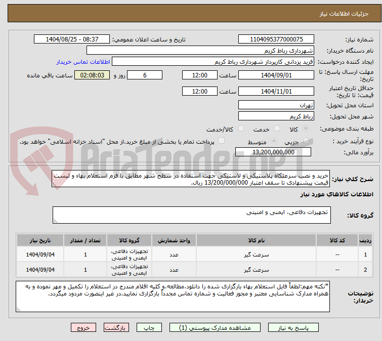Click the تعداد / مقدار column header
The image size is (382, 341).
(x=86, y=240)
